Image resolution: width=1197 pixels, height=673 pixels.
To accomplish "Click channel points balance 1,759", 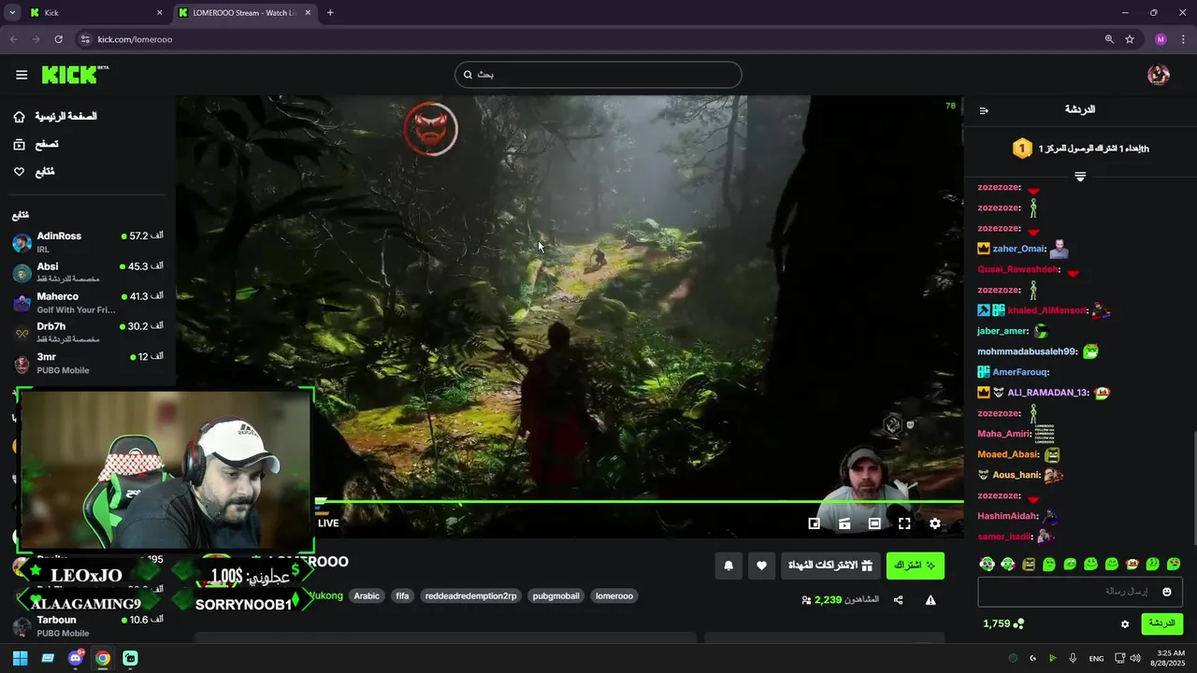I will pos(1003,623).
